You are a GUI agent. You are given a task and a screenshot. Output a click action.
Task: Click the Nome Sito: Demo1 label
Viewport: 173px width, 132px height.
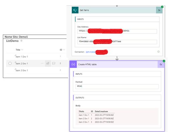tap(16, 37)
